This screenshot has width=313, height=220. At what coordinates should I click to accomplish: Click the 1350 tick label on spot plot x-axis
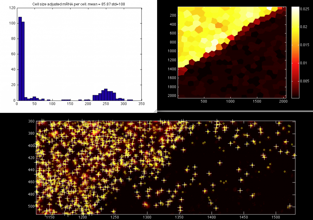pyautogui.click(x=179, y=217)
